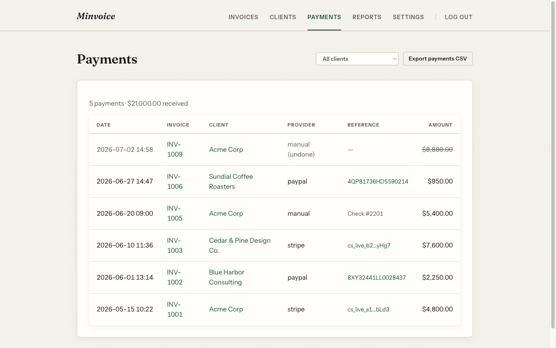Navigate to Settings
556x348 pixels.
(408, 17)
